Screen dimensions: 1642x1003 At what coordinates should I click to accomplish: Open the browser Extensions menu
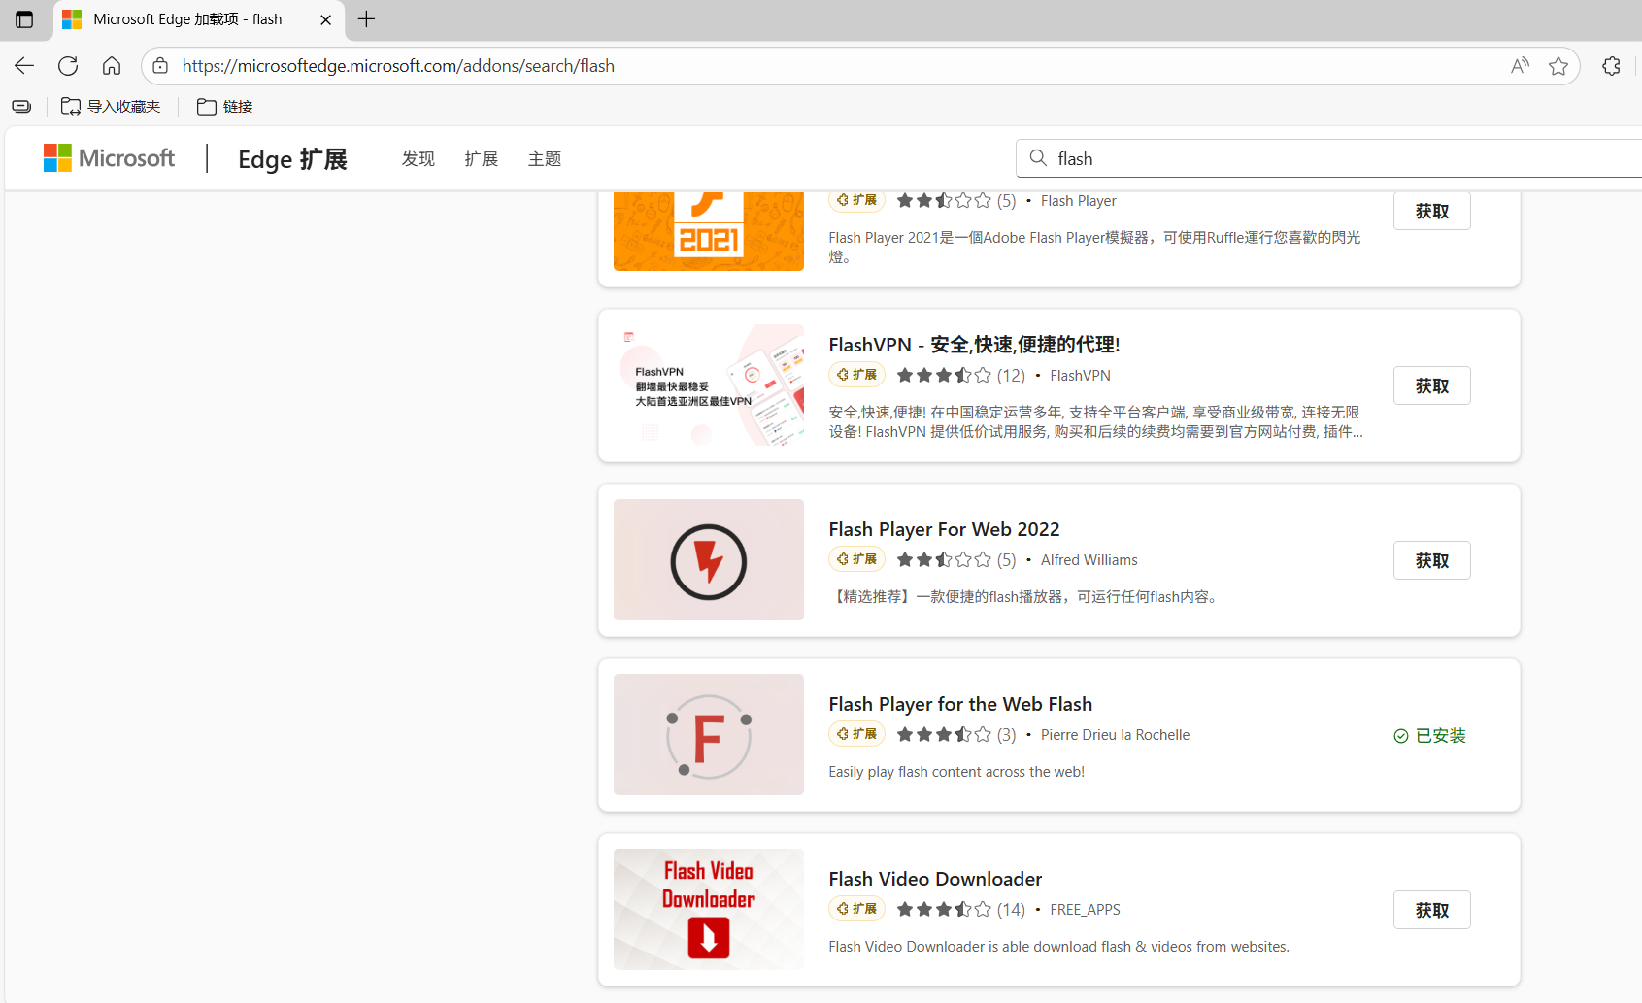point(1612,66)
